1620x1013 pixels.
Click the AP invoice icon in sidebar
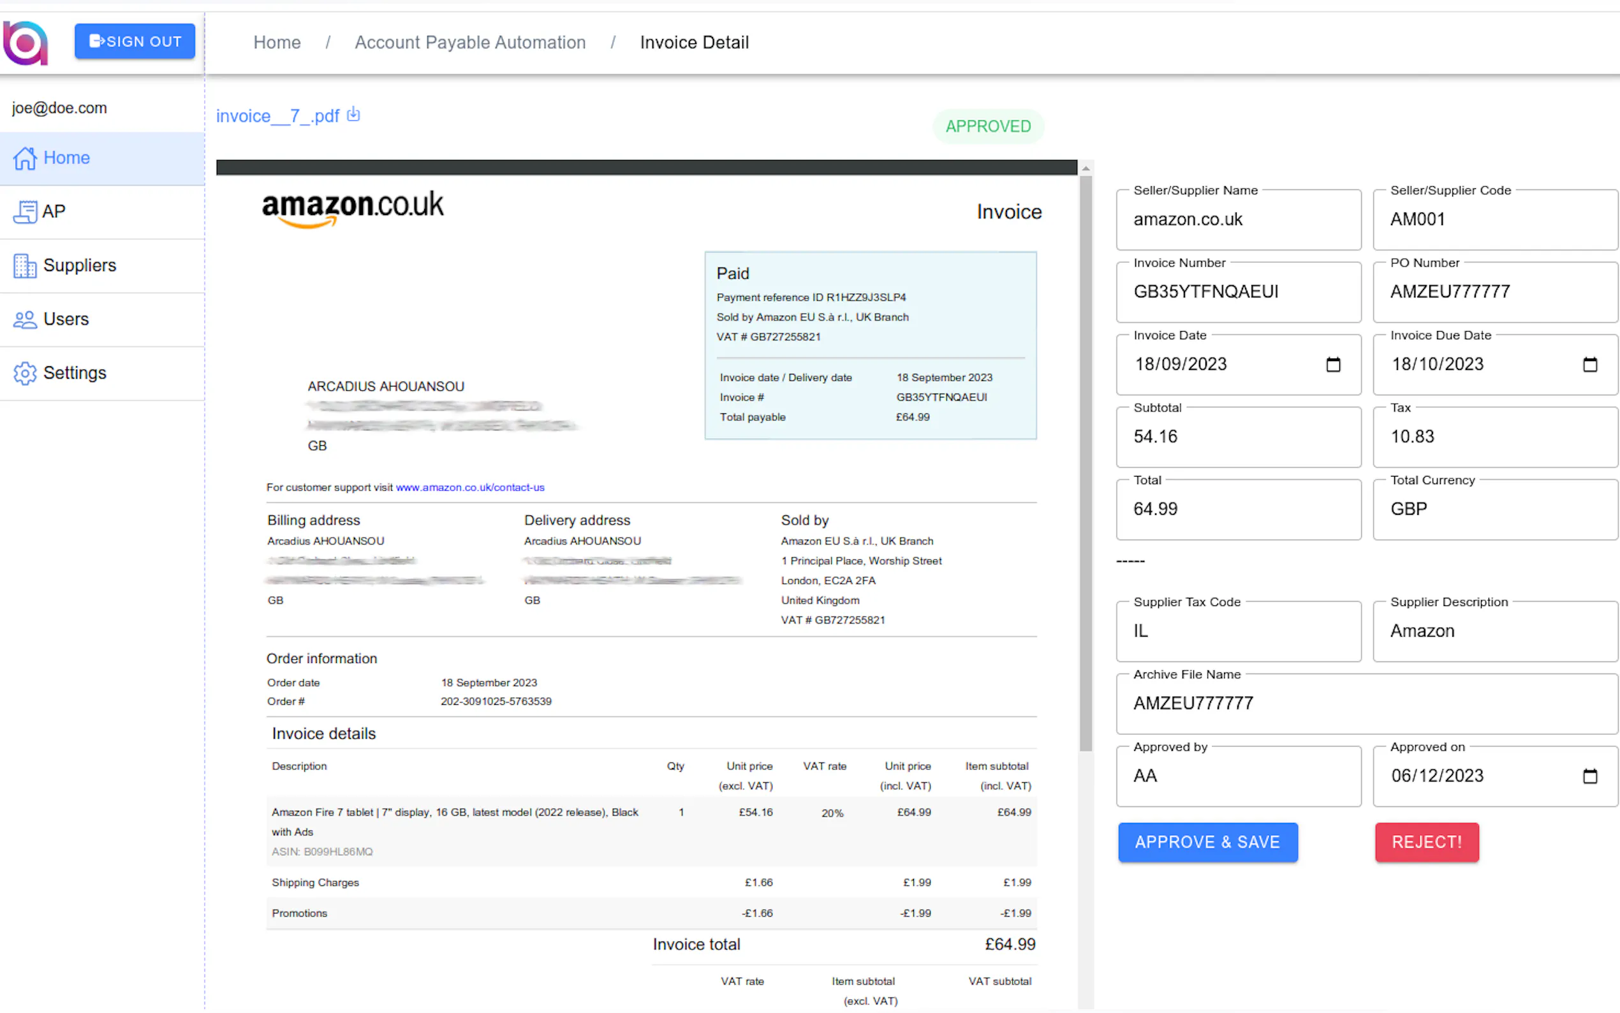[25, 212]
